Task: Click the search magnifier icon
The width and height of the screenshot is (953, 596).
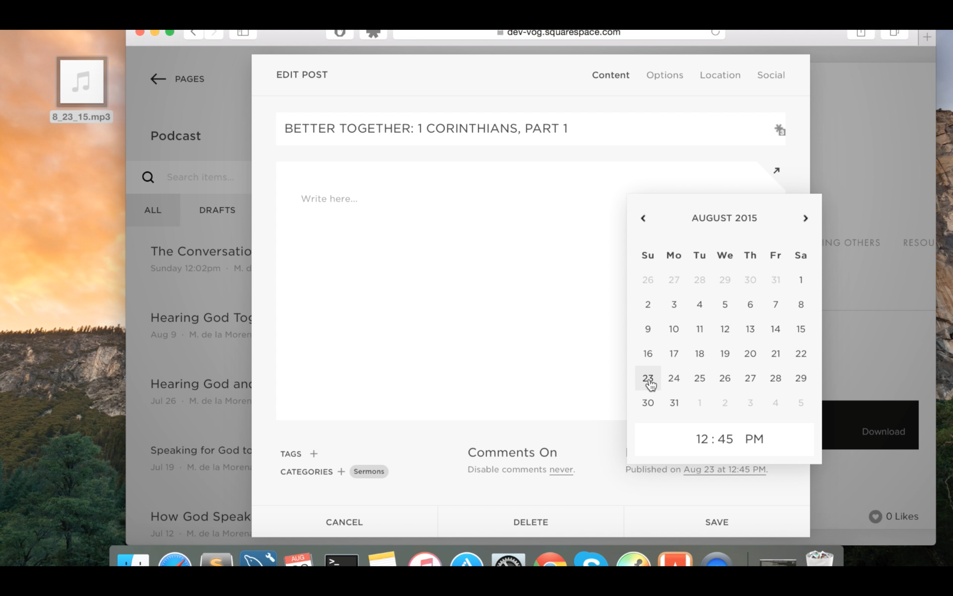Action: 148,177
